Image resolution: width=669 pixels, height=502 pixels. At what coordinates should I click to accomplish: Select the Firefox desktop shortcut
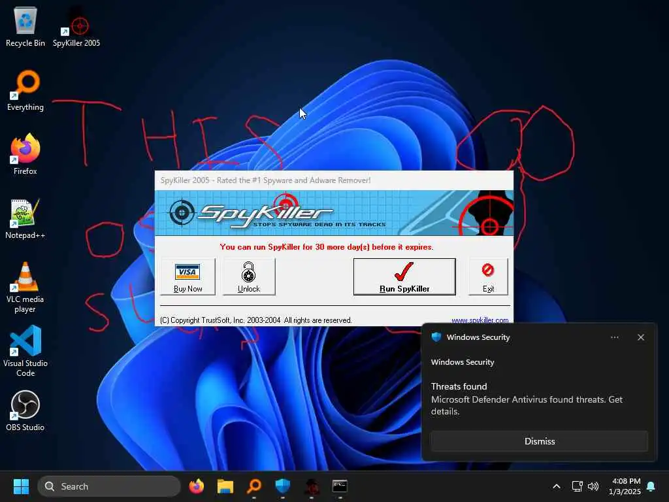[25, 154]
